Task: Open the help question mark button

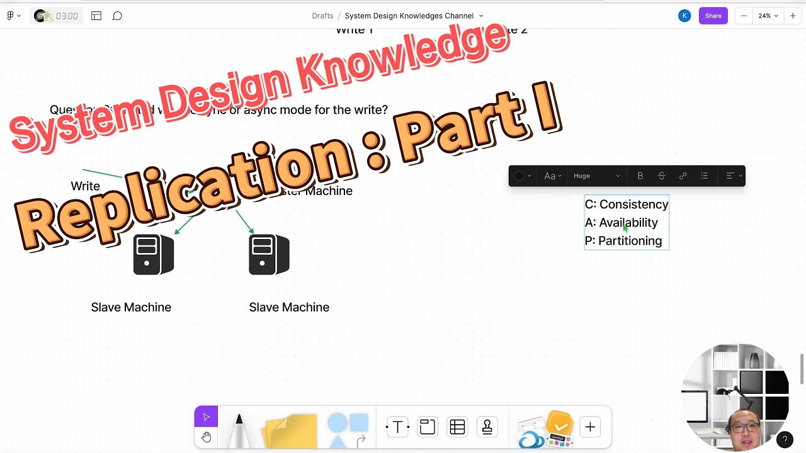Action: (785, 440)
